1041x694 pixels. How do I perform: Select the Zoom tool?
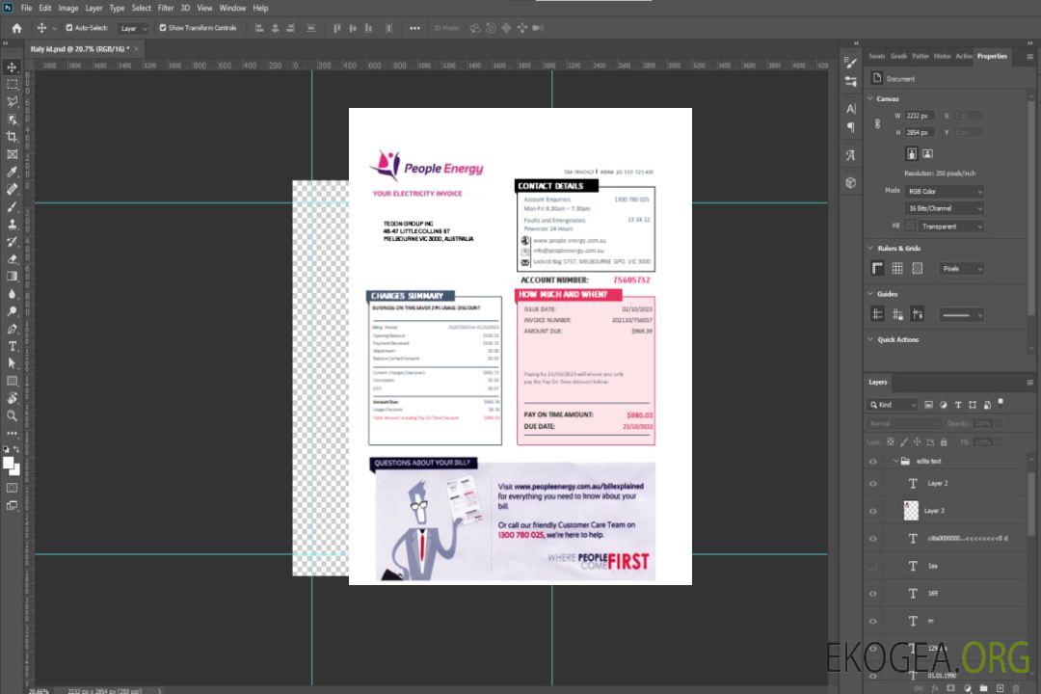pyautogui.click(x=13, y=415)
